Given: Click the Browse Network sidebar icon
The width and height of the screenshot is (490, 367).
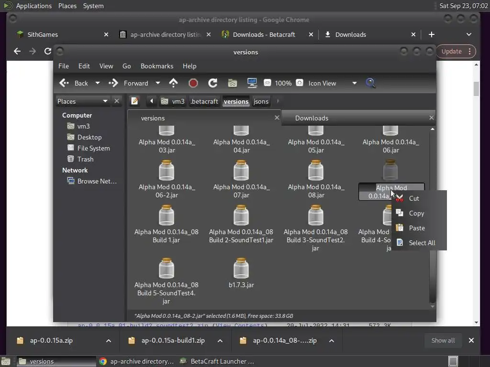Looking at the screenshot, I should pyautogui.click(x=71, y=181).
